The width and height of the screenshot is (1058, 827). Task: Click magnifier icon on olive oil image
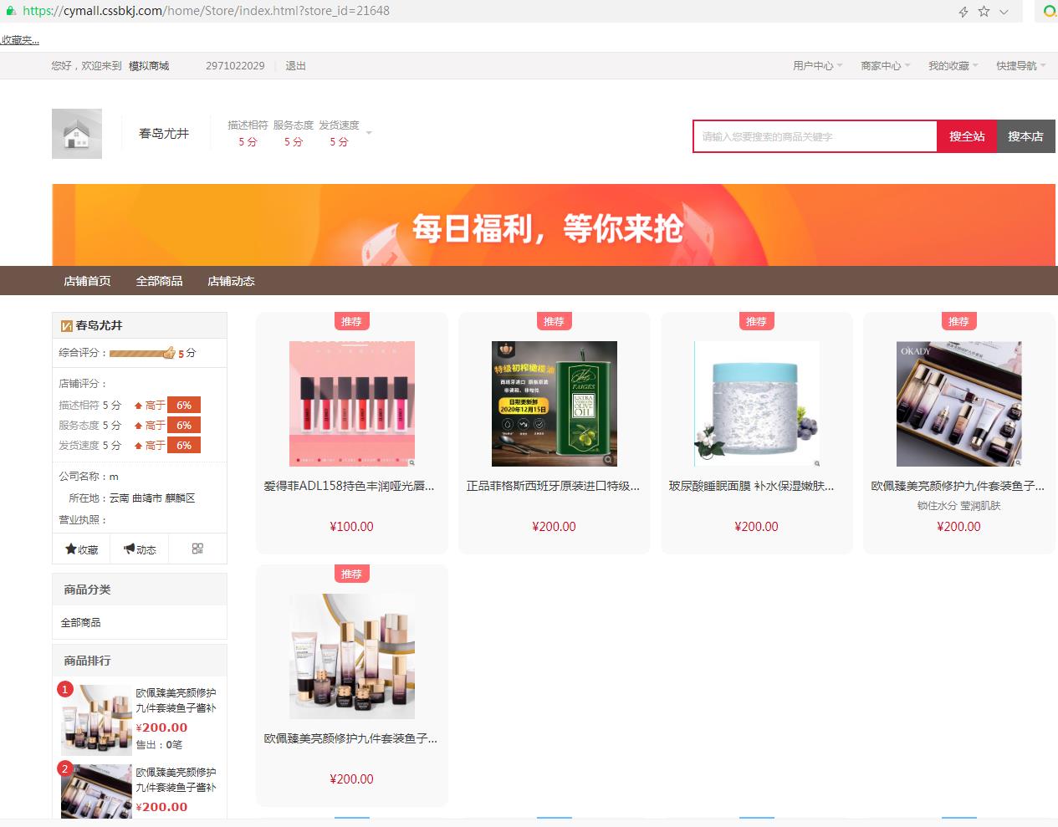pos(608,460)
